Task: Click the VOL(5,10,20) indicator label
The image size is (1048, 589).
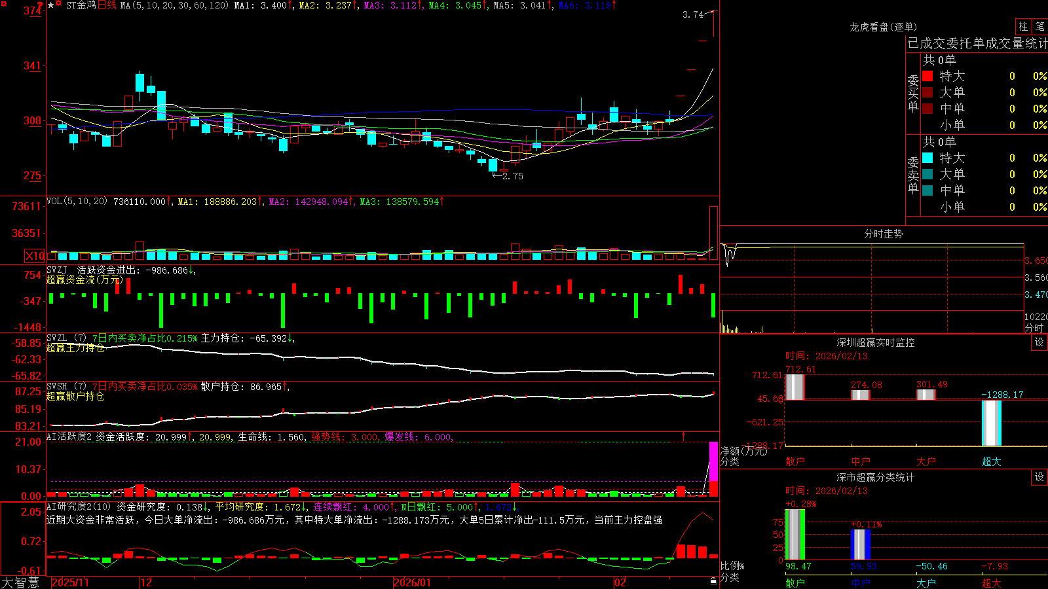Action: (x=77, y=202)
